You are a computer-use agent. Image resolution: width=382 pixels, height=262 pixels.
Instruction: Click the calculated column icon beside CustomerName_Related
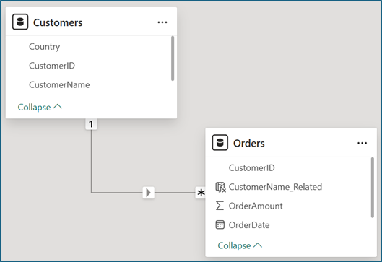220,187
